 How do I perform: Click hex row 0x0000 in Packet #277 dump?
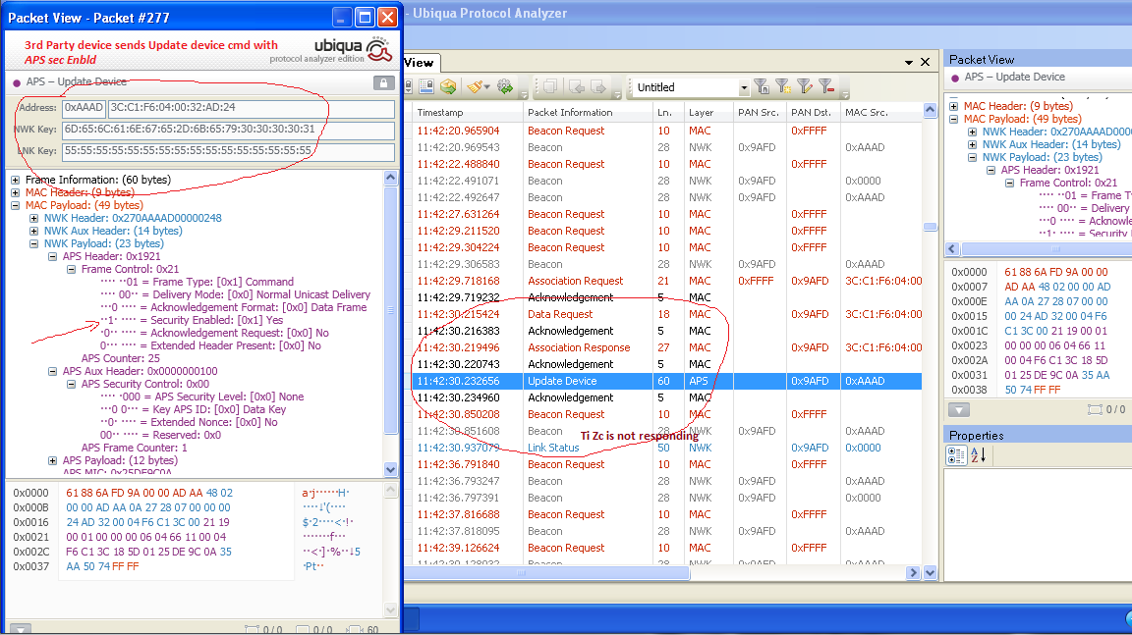[183, 493]
